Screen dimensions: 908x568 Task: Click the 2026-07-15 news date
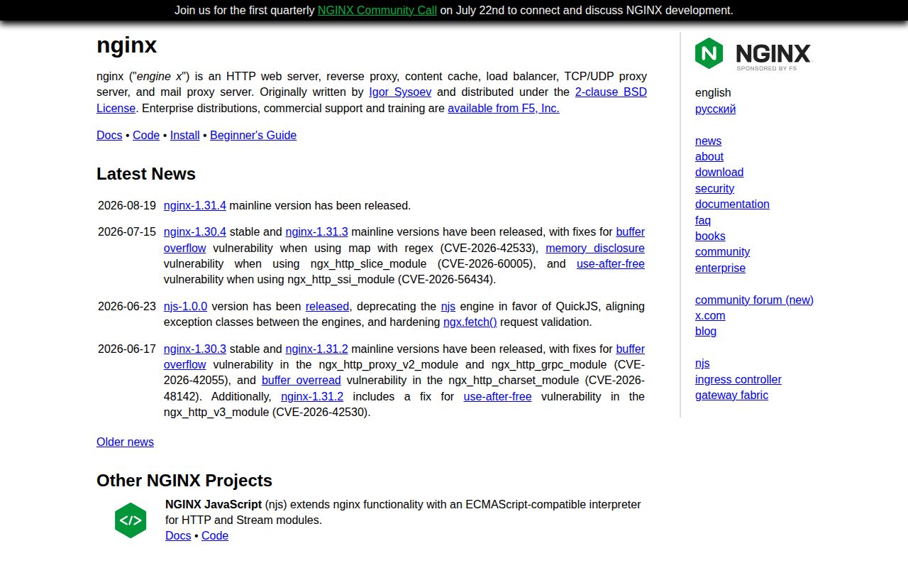coord(127,232)
